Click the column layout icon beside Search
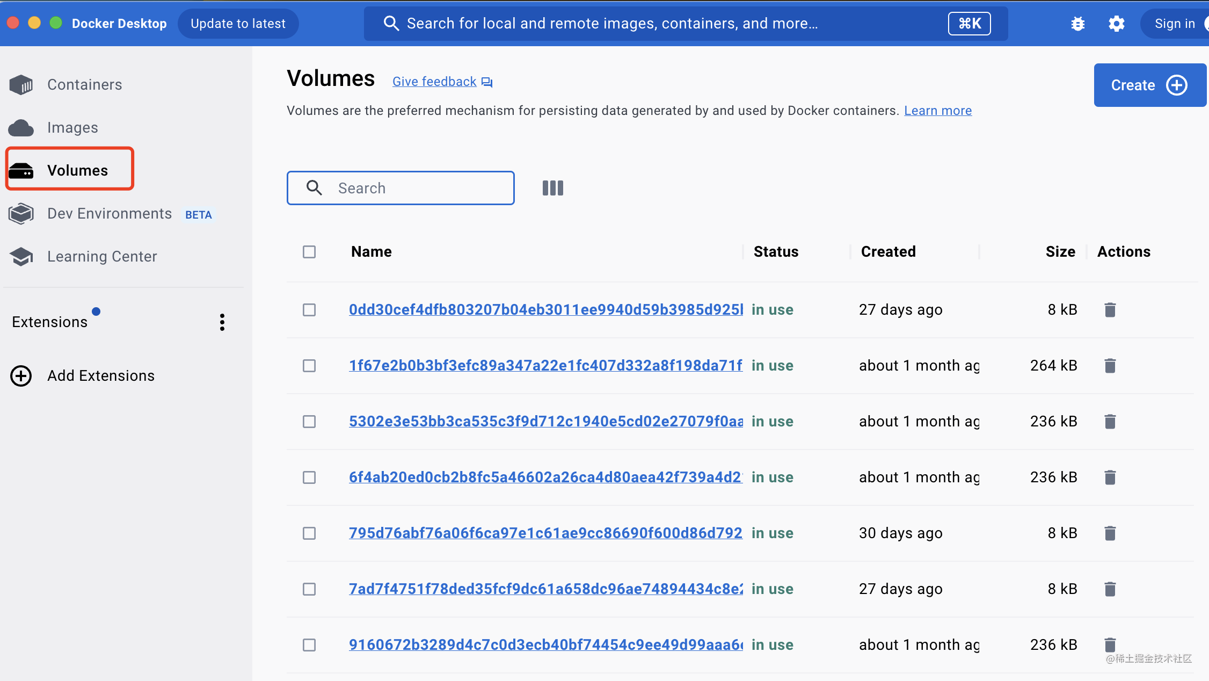The image size is (1209, 681). [552, 188]
